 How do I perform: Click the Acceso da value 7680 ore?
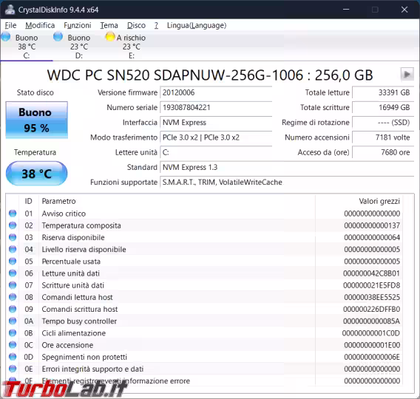coord(383,152)
